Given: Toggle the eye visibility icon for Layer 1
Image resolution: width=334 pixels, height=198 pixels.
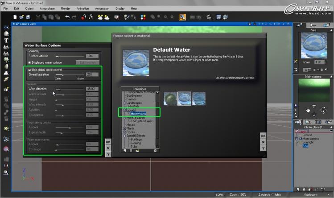Looking at the screenshot, I should point(331,131).
